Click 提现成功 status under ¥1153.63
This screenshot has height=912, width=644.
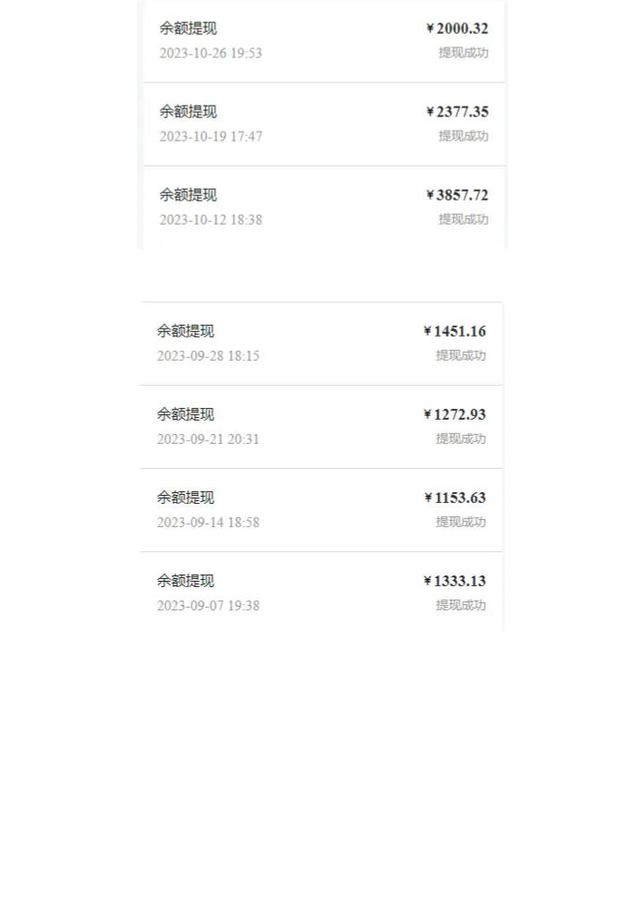tap(461, 522)
